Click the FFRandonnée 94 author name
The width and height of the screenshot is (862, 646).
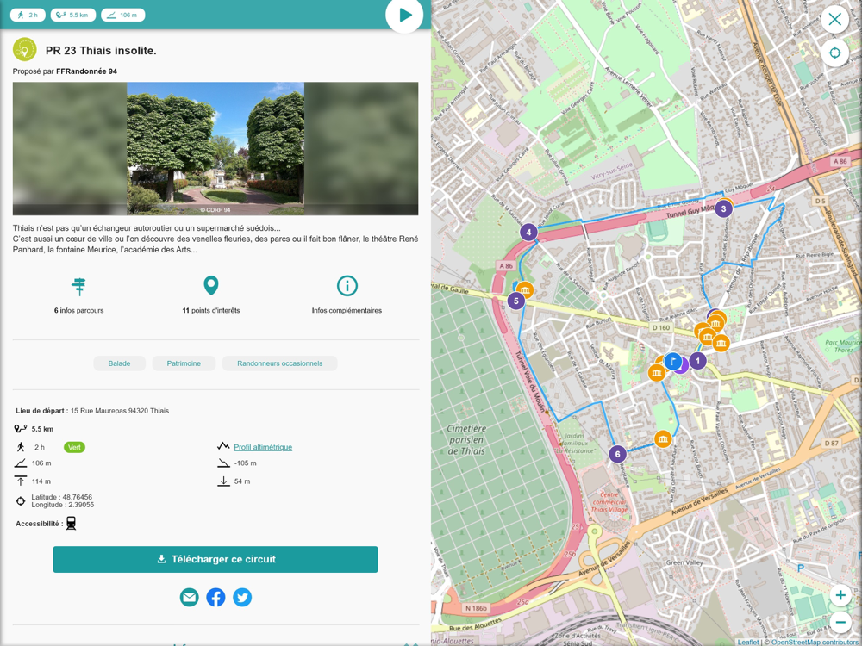(x=86, y=71)
